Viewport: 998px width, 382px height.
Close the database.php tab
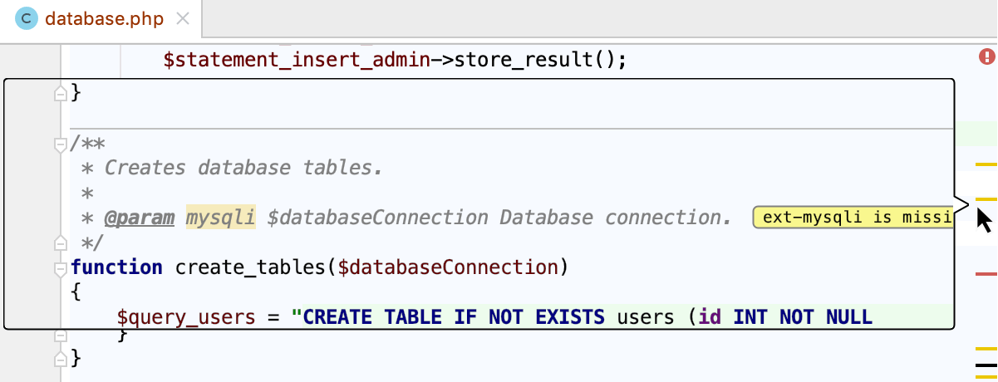[184, 19]
